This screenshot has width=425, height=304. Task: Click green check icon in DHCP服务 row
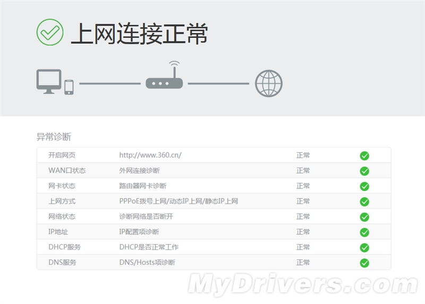point(364,248)
